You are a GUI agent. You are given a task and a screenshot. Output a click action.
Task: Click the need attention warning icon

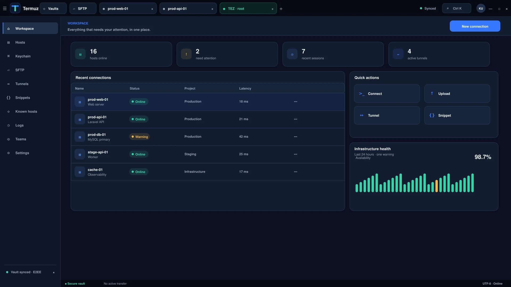coord(186,54)
